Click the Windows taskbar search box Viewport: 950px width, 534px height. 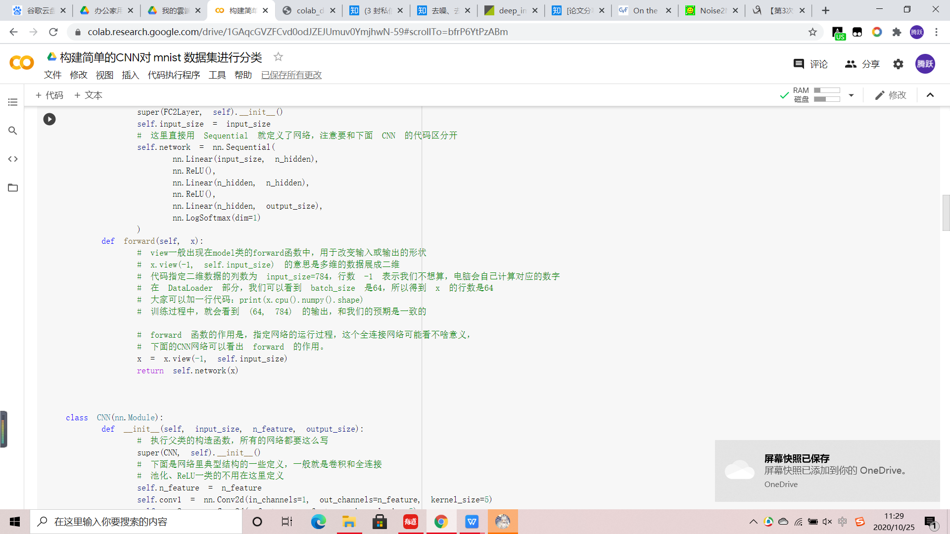[x=136, y=522]
